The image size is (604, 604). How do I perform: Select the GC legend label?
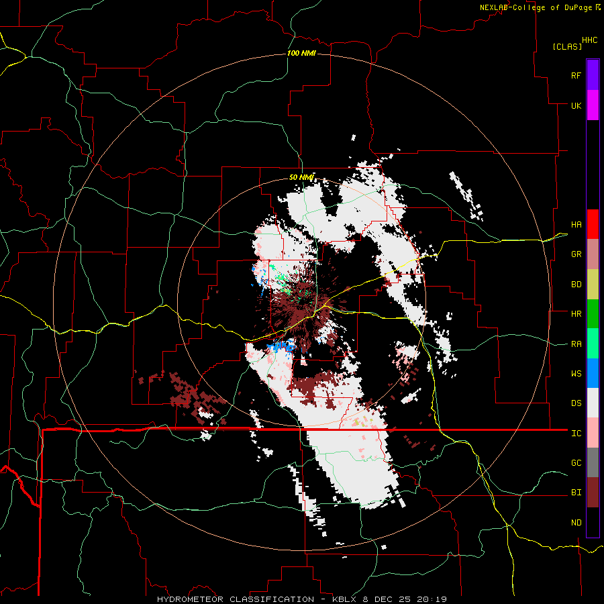click(576, 463)
